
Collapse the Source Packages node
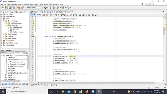point(4,21)
